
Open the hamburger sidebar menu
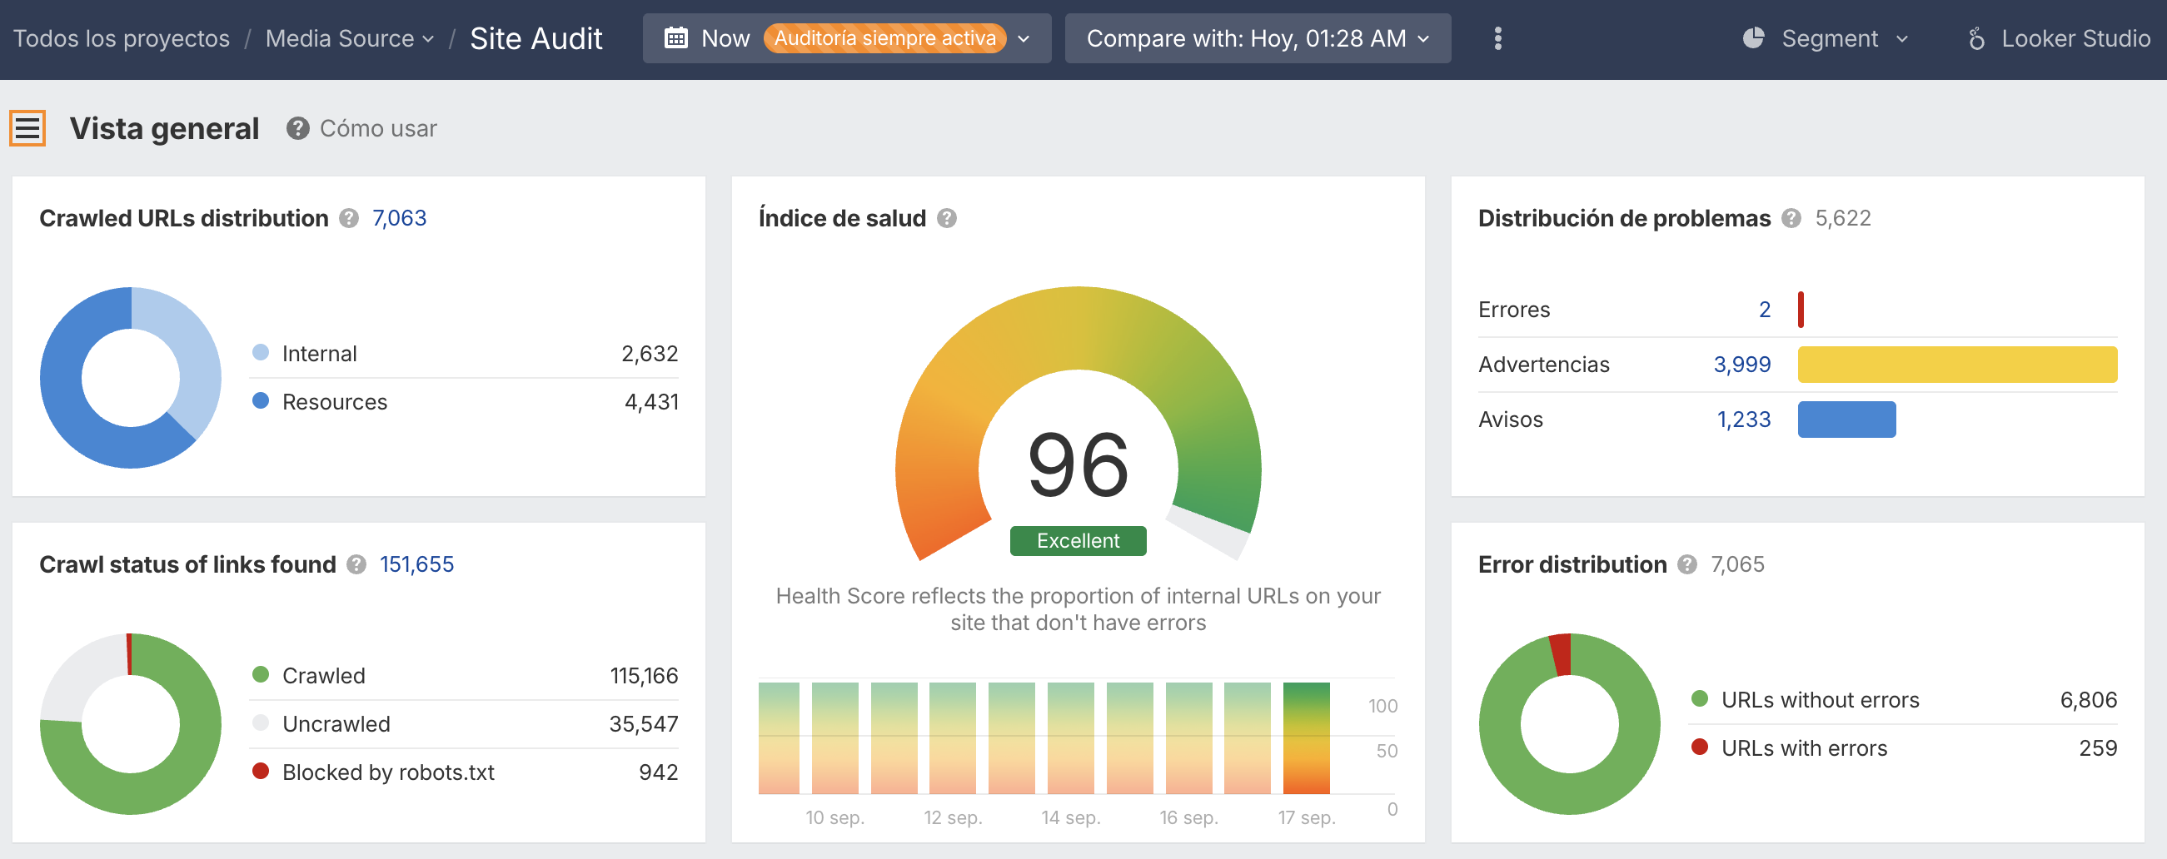(27, 128)
